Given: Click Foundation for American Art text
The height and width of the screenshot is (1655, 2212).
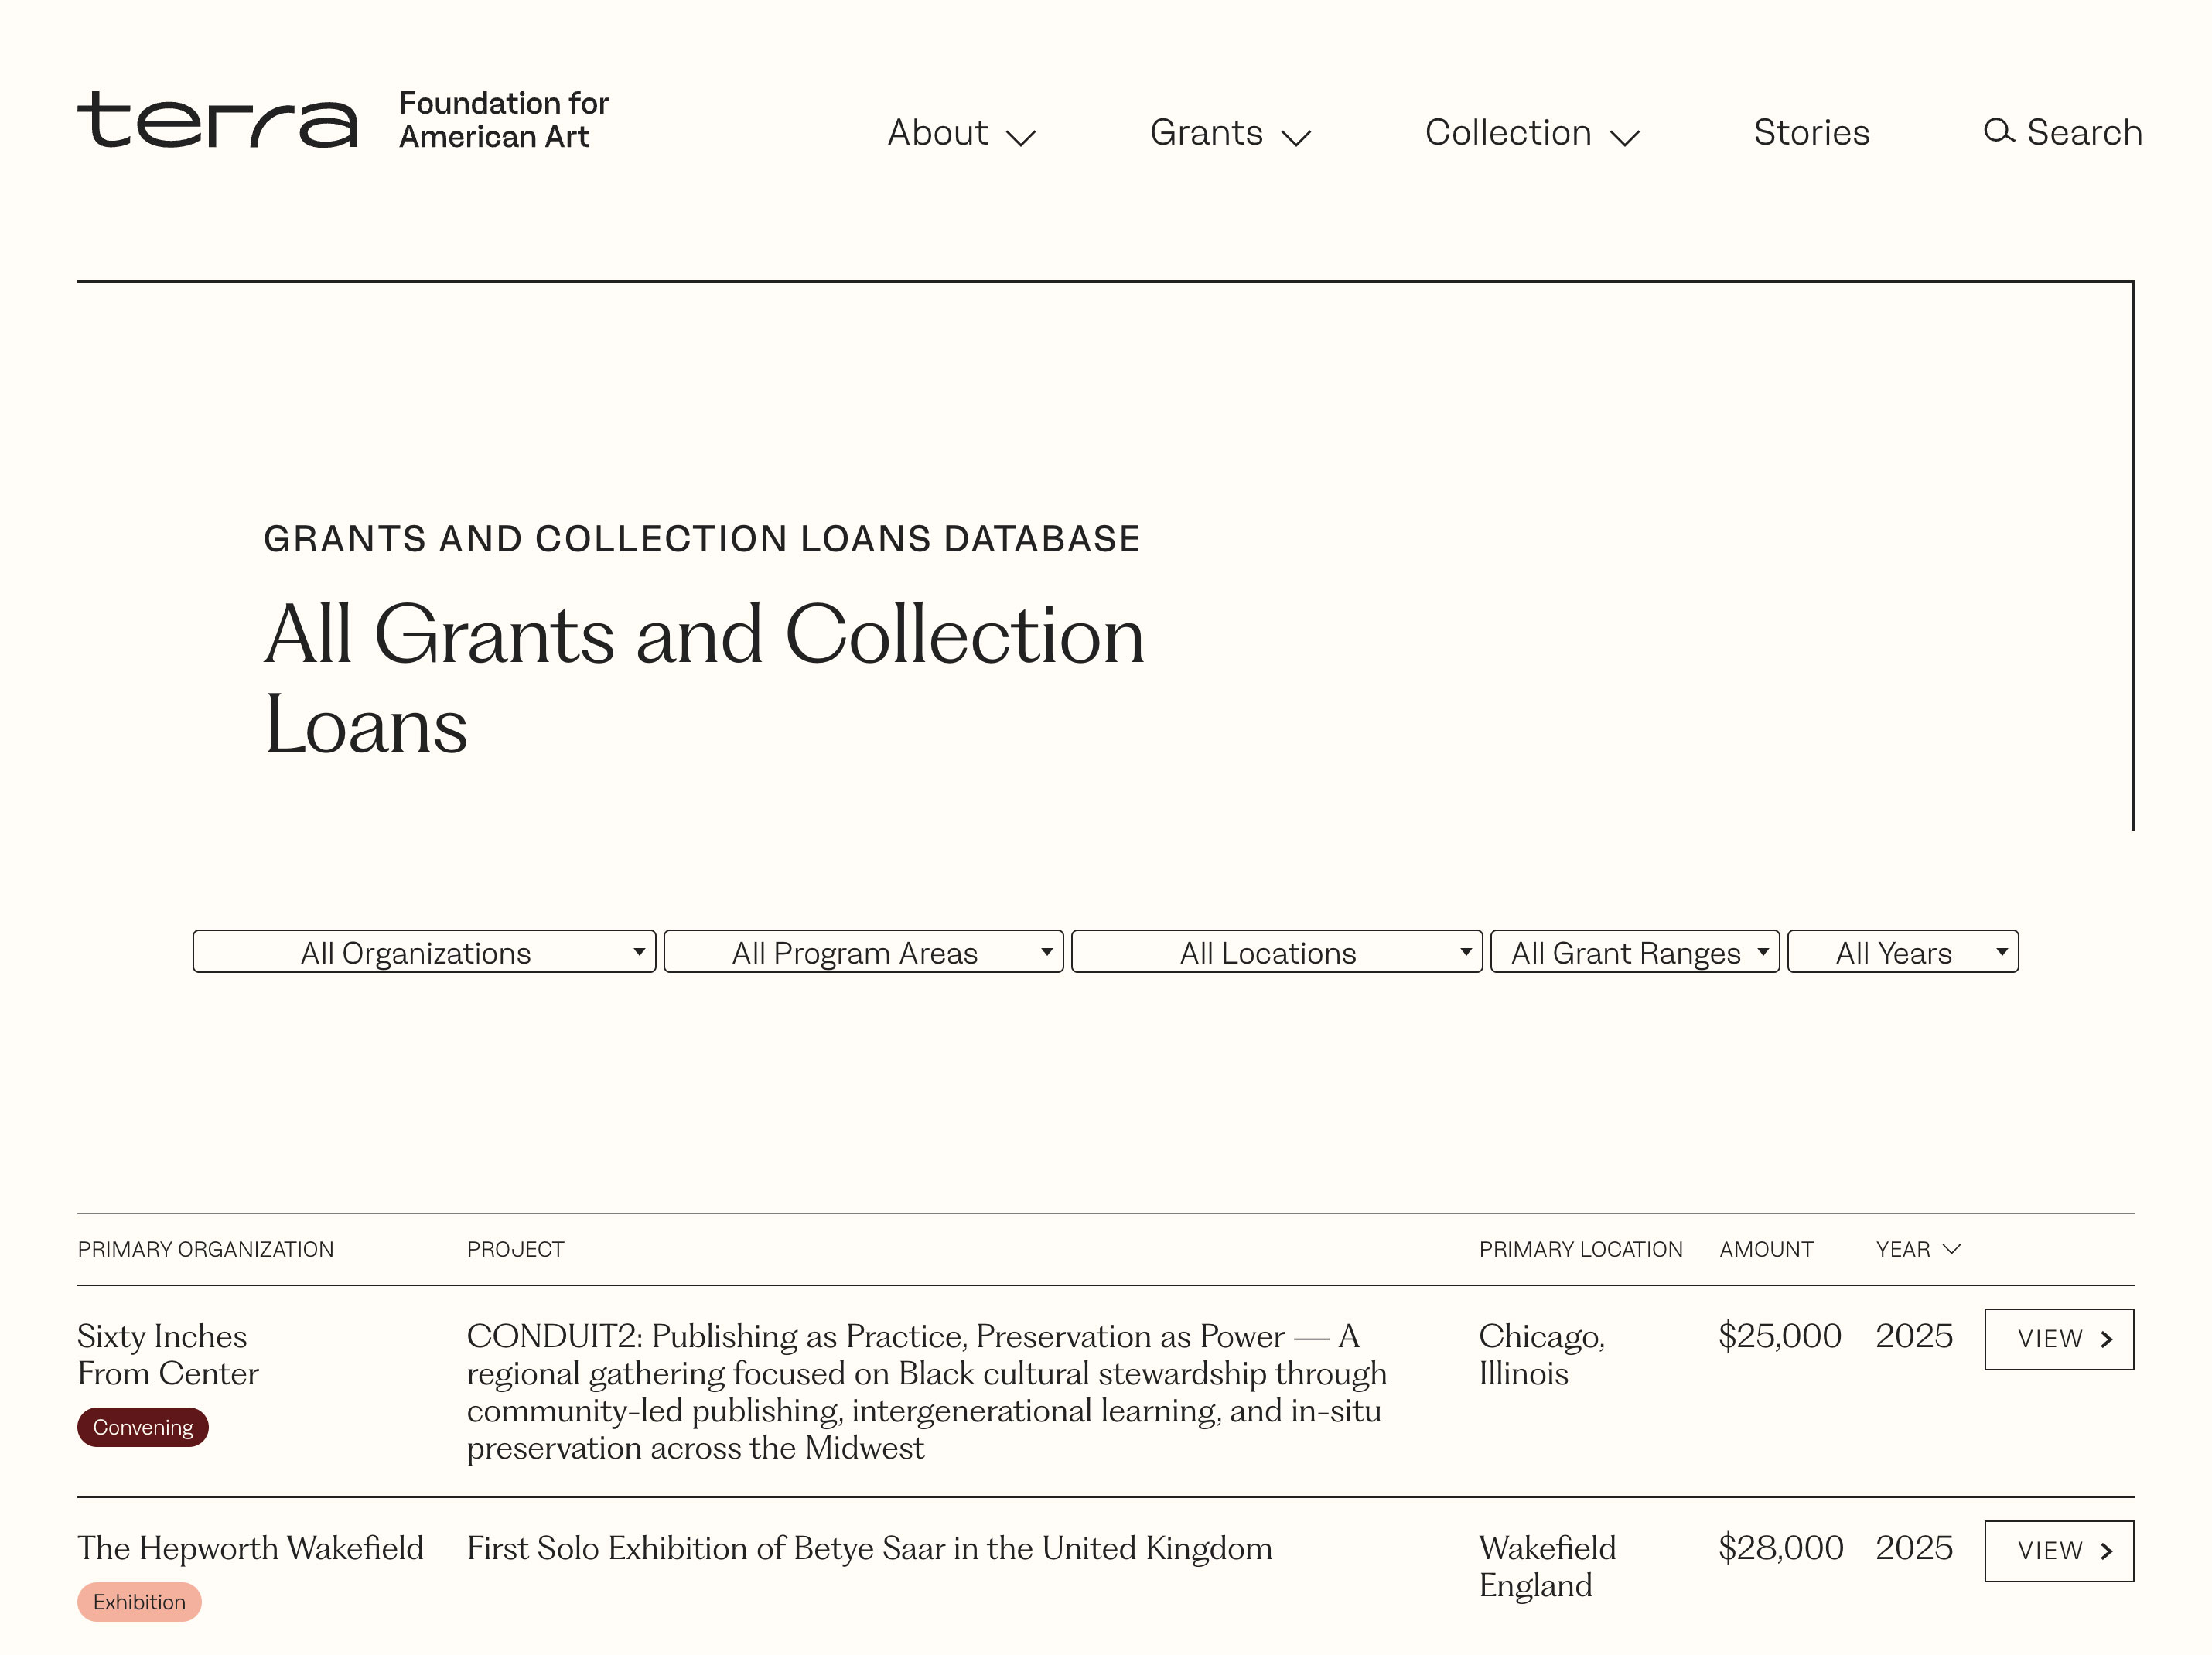Looking at the screenshot, I should [x=503, y=120].
